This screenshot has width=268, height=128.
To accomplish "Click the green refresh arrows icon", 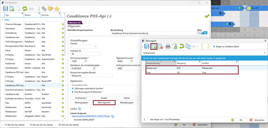I will (x=25, y=8).
